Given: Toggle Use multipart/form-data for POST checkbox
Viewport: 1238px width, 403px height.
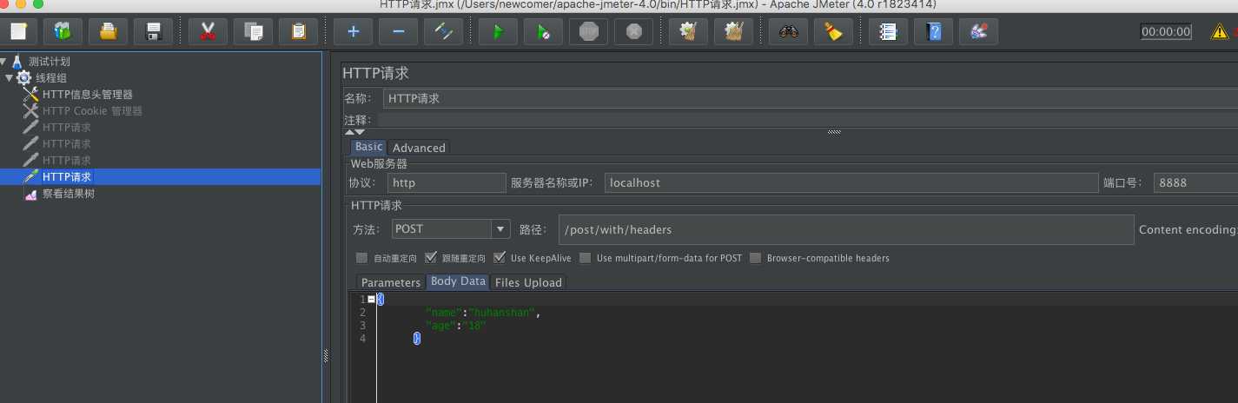Looking at the screenshot, I should pos(586,258).
